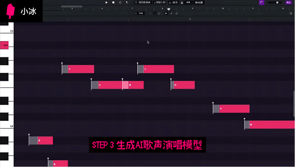Click the 008|01 bar position display
The image size is (295, 167).
(160, 2)
